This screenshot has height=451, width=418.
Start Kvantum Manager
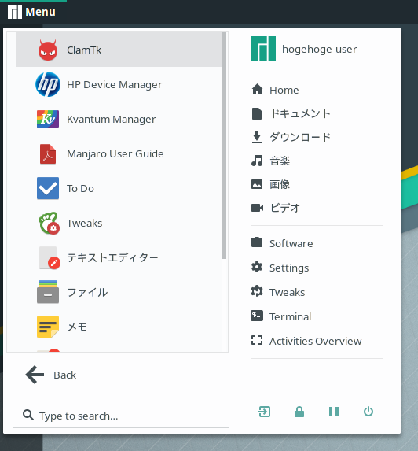point(119,119)
